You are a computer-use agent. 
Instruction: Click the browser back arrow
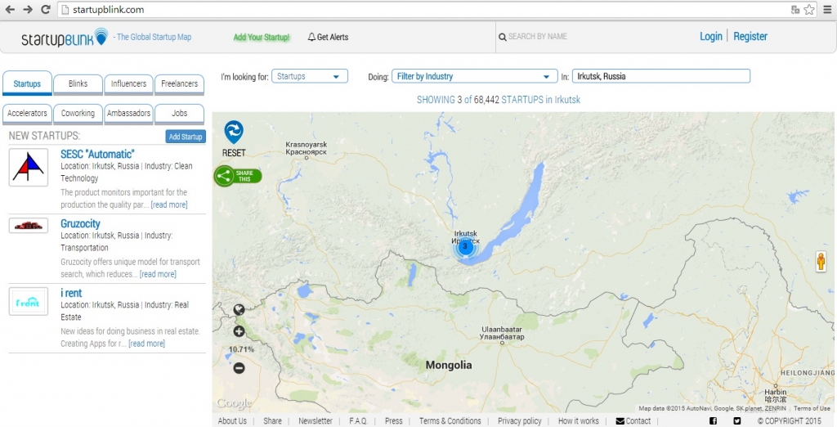pyautogui.click(x=10, y=10)
